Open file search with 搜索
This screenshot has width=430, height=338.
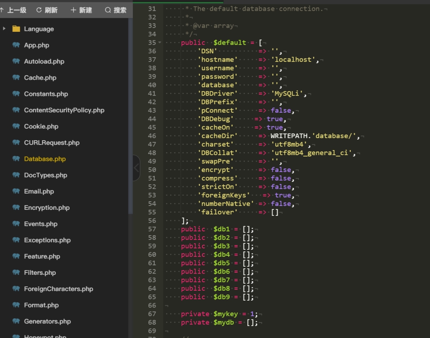coord(116,10)
